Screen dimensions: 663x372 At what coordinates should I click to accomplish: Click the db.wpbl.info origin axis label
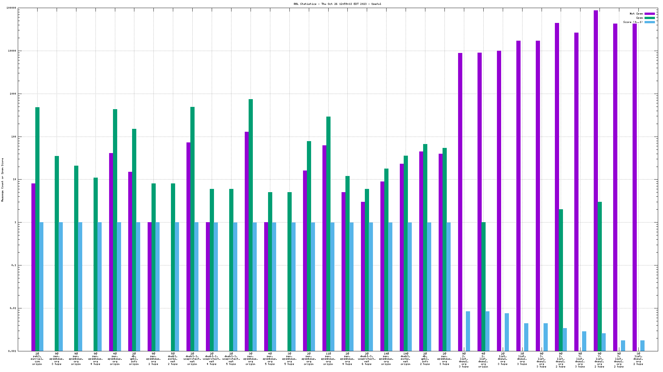[x=134, y=359]
